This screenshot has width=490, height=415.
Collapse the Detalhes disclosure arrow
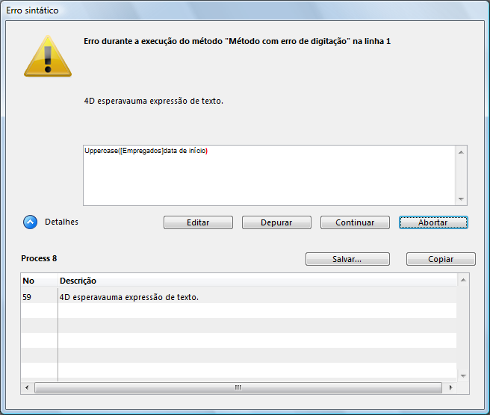pos(31,222)
